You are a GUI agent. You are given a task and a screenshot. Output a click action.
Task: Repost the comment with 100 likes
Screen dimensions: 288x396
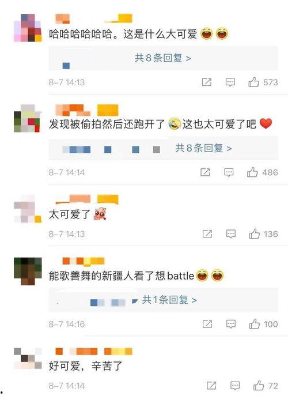[x=207, y=324]
